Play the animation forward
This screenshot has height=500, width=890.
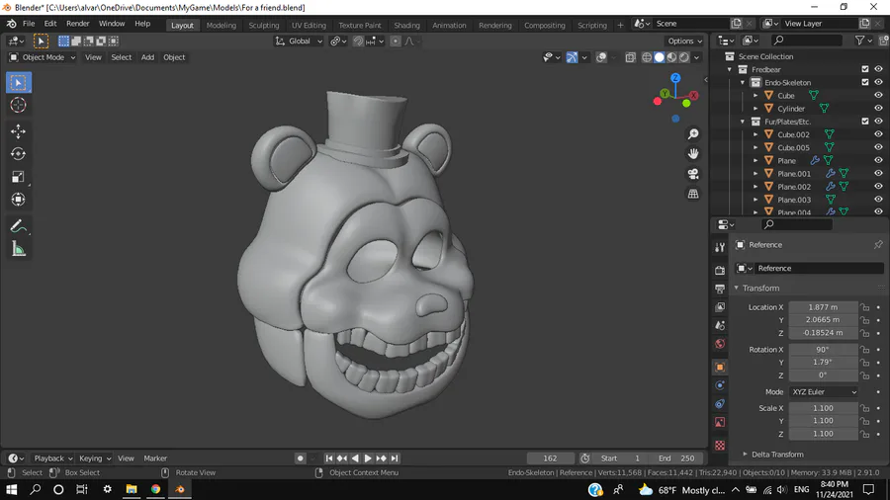tap(368, 458)
